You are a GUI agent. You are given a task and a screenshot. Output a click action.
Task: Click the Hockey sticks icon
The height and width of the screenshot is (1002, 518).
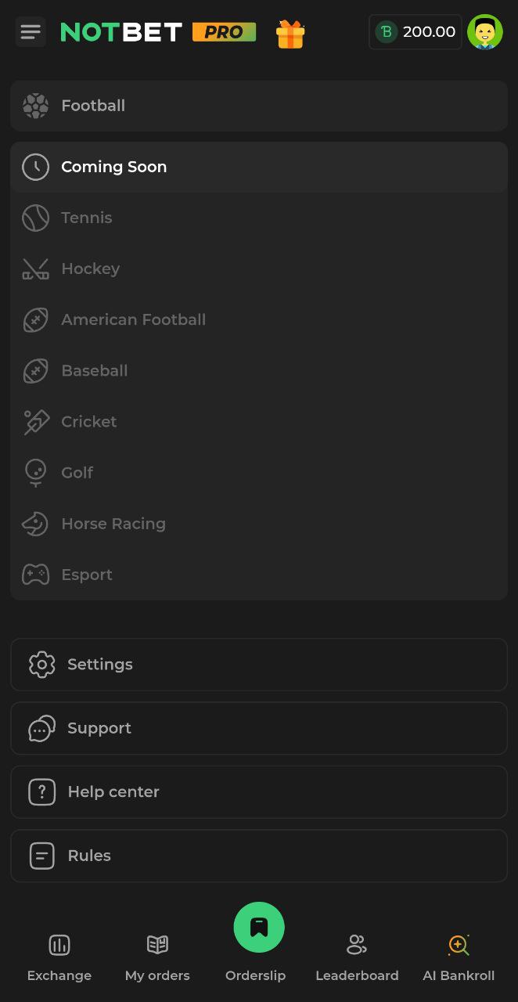pyautogui.click(x=35, y=269)
